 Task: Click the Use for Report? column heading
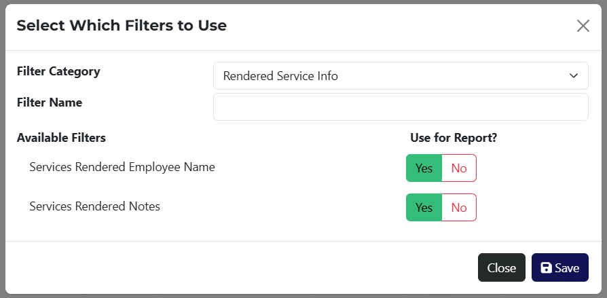454,138
